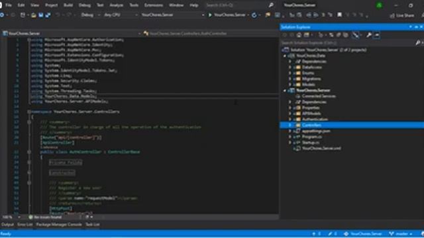Click the Undo toolbar icon
The width and height of the screenshot is (424, 238).
click(x=58, y=15)
